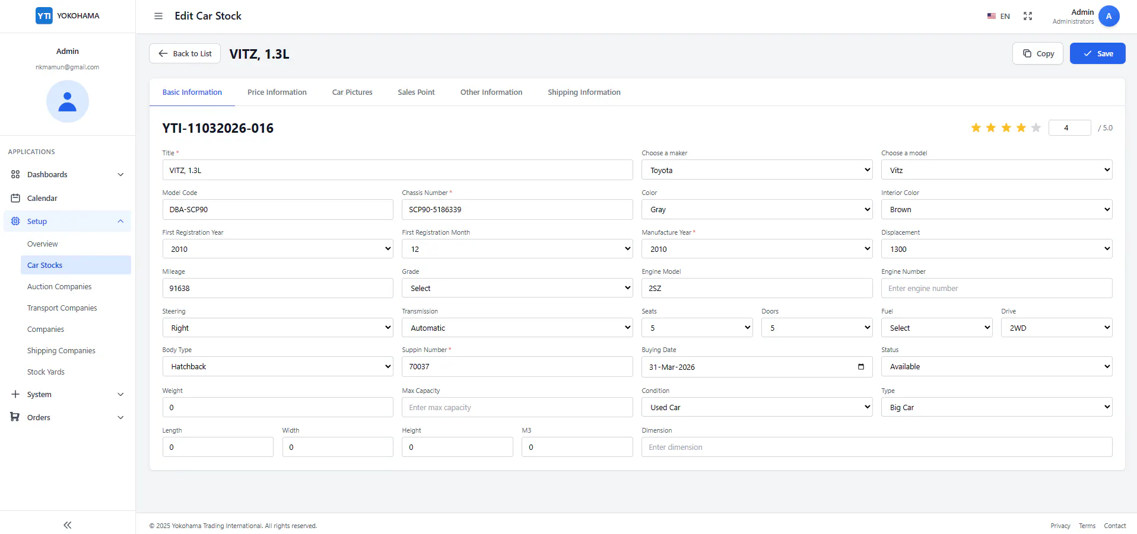Click the Calendar icon in sidebar
Screen dimensions: 1137x534
[15, 198]
